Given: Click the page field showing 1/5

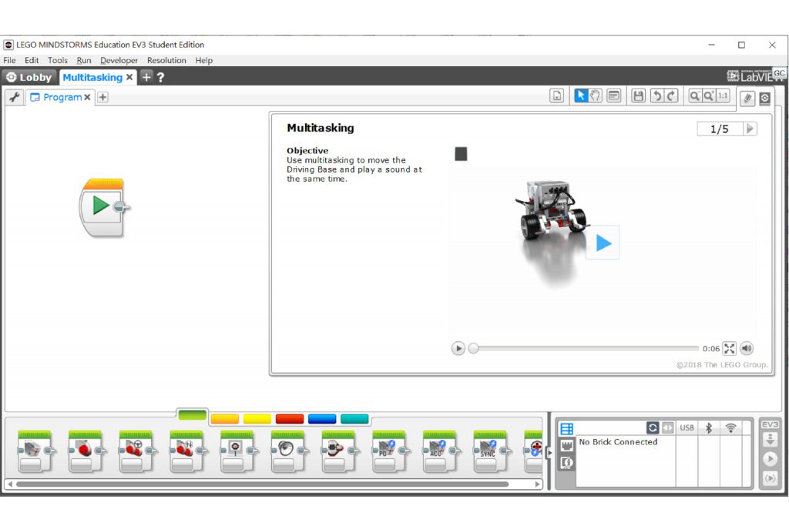Looking at the screenshot, I should (720, 129).
